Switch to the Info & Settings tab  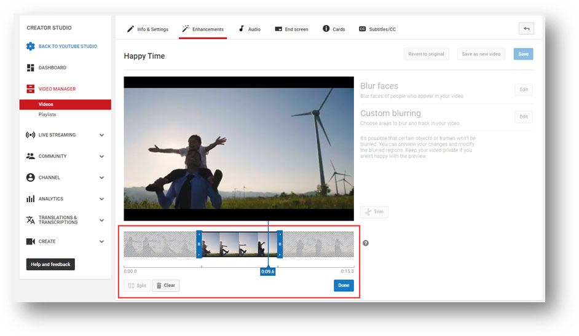[148, 29]
